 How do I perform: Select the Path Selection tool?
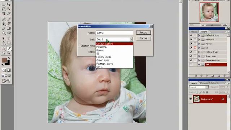4,38
